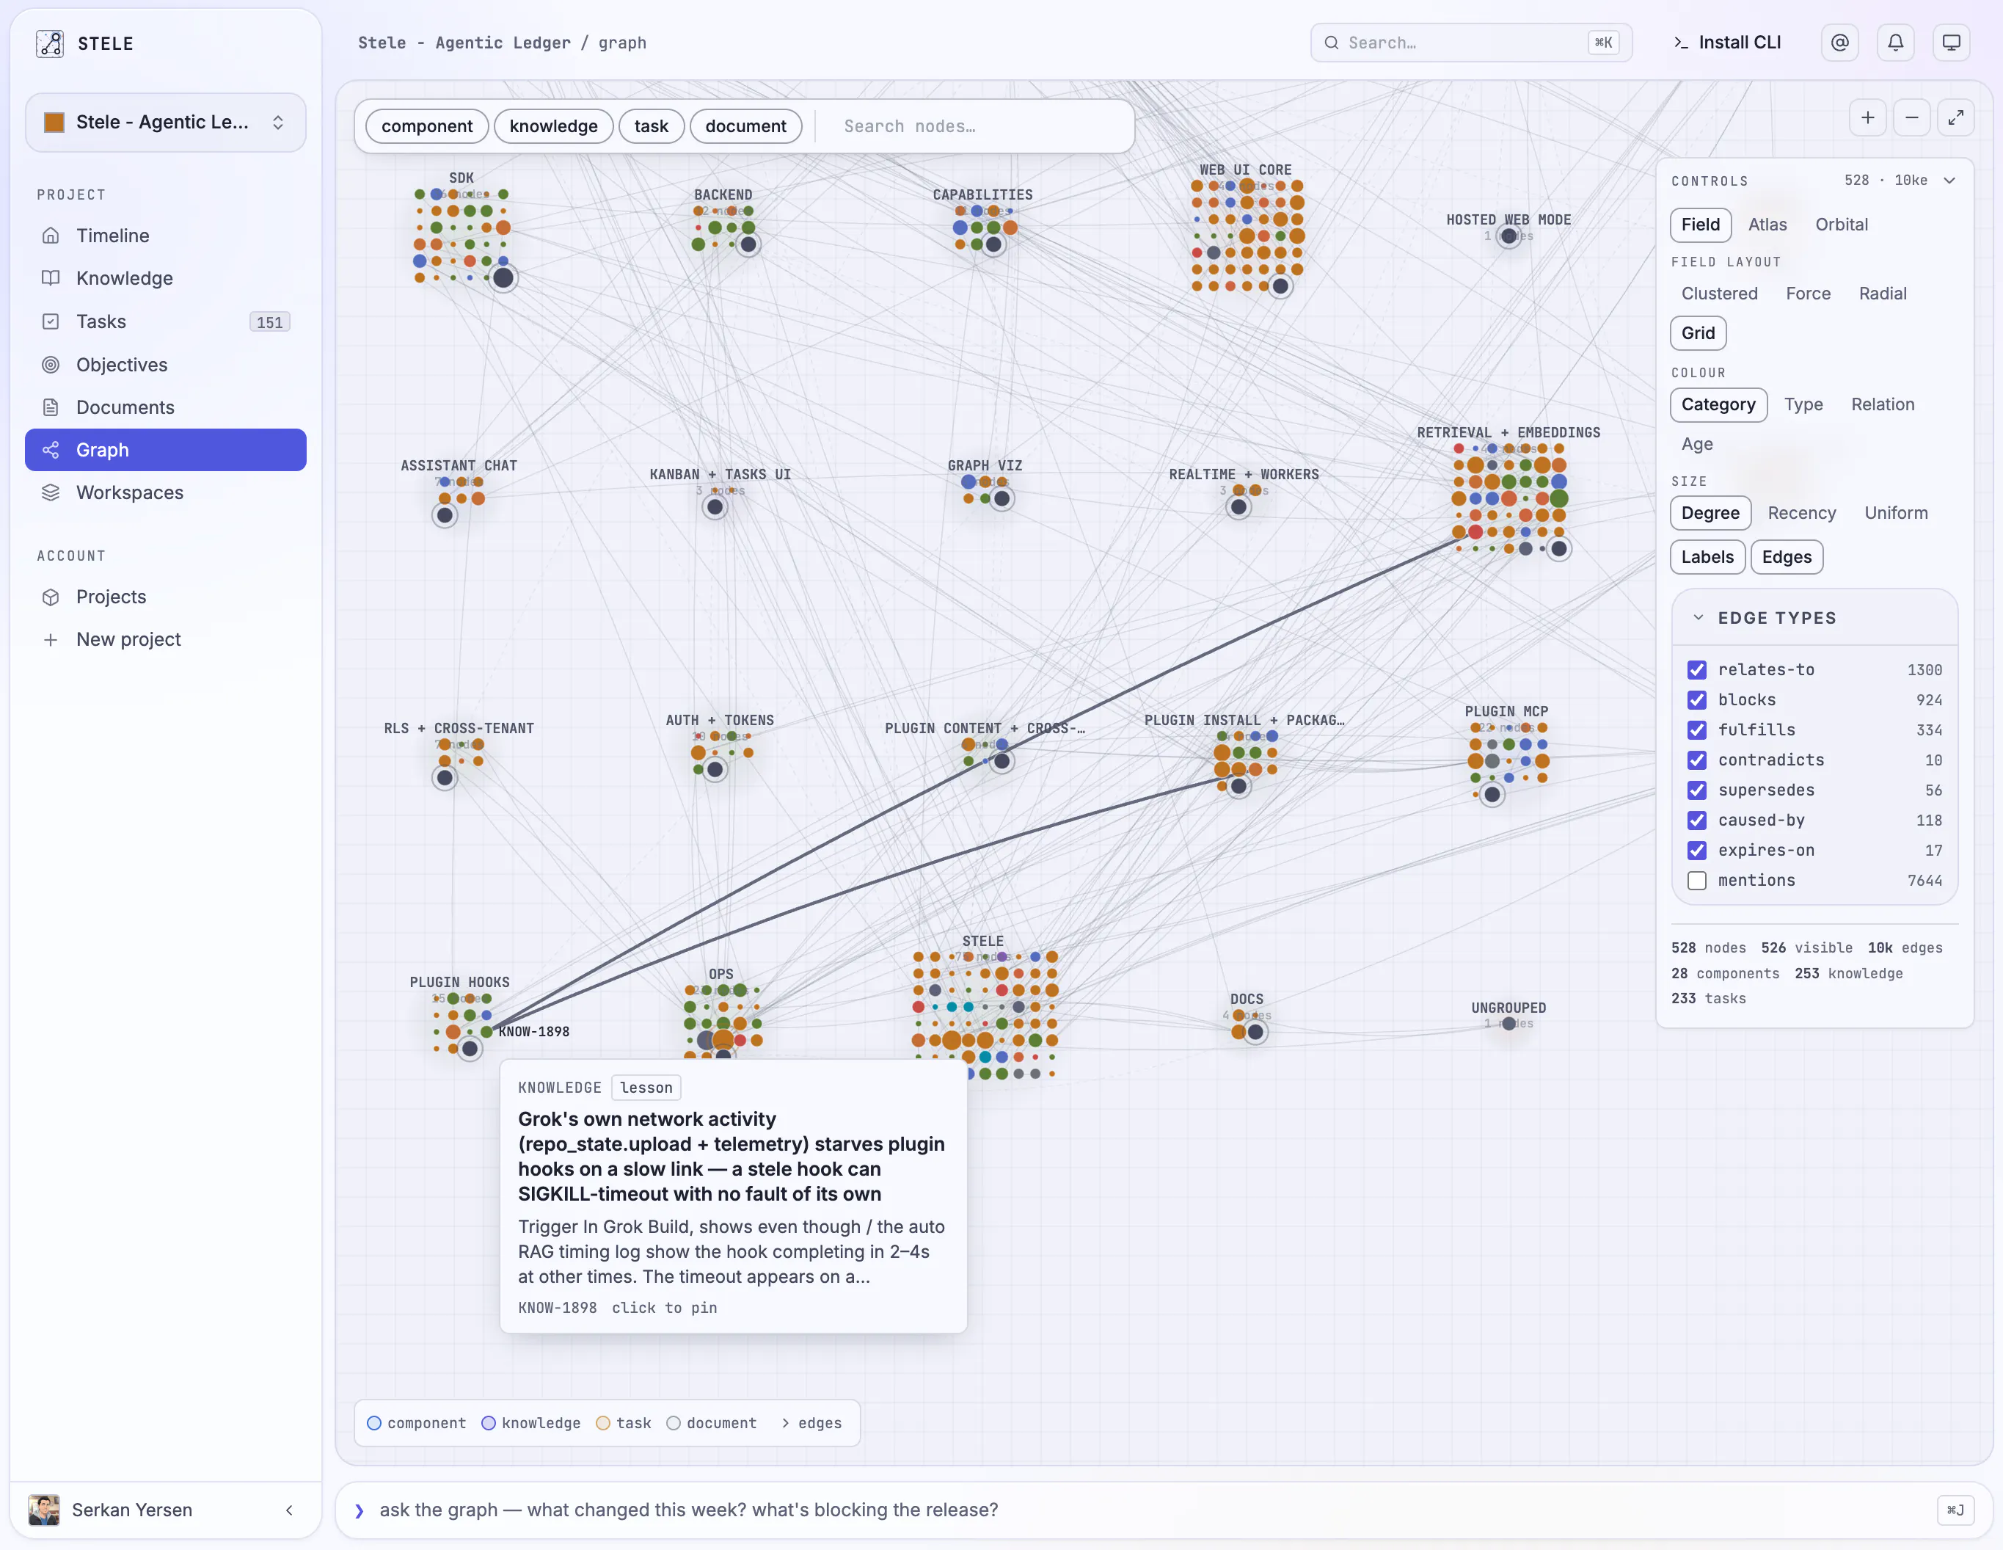Screen dimensions: 2003x1550
Task: Open the Tasks page with 151 badge
Action: 165,321
